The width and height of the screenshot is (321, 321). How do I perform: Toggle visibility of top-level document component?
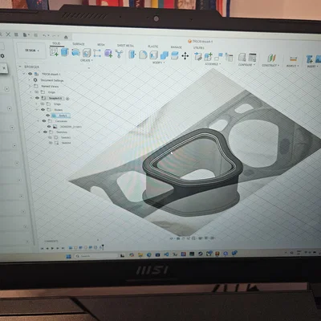coord(30,74)
